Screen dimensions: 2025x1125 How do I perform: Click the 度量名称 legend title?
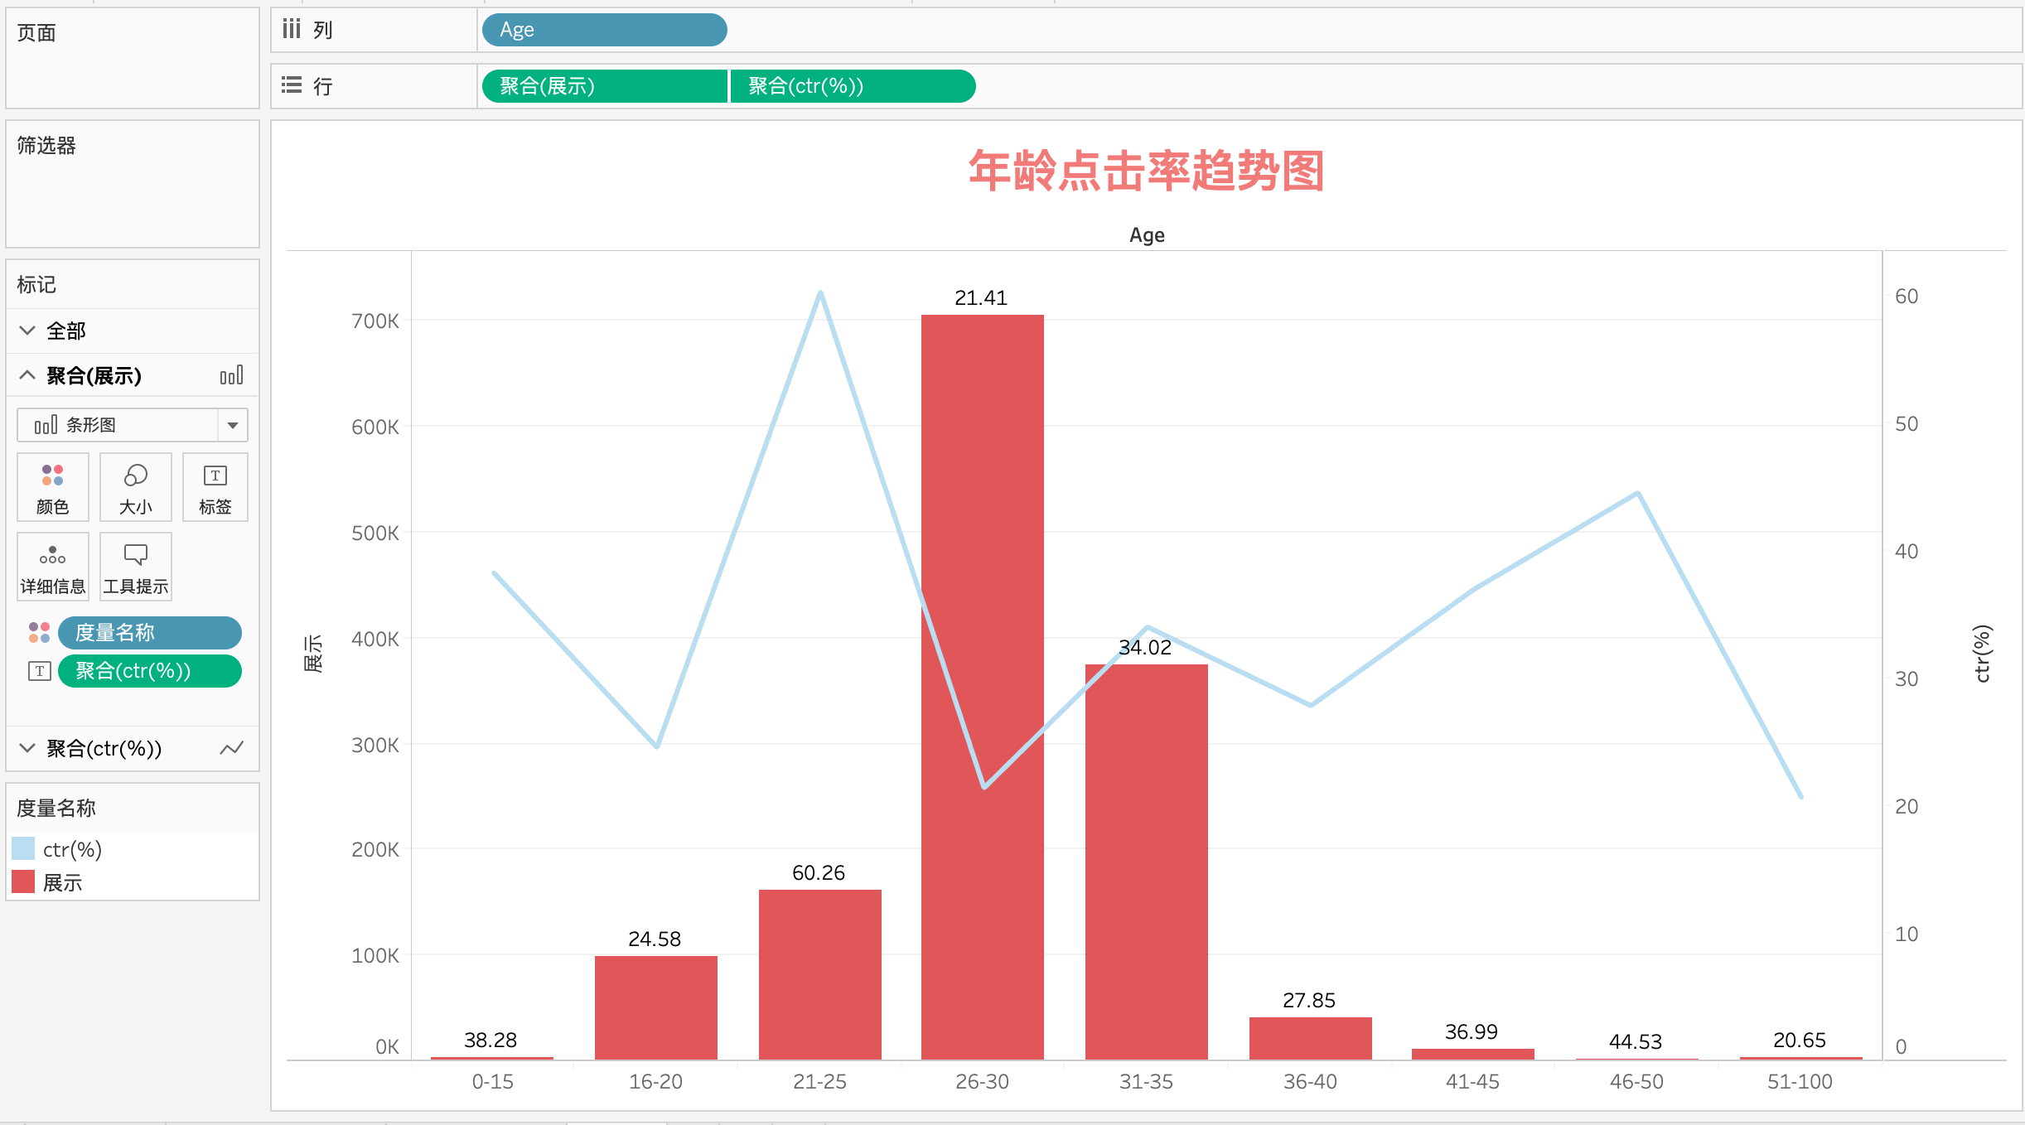pos(56,809)
